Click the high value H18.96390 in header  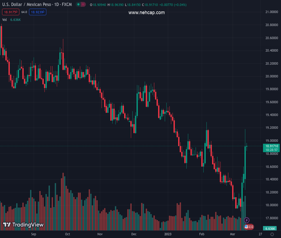point(116,5)
